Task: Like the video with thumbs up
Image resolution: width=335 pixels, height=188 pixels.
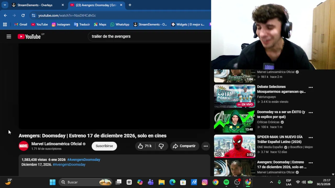Action: point(145,146)
